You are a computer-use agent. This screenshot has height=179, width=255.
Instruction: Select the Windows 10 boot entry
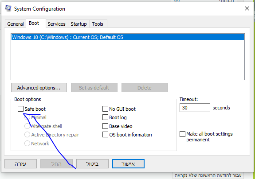[128, 37]
